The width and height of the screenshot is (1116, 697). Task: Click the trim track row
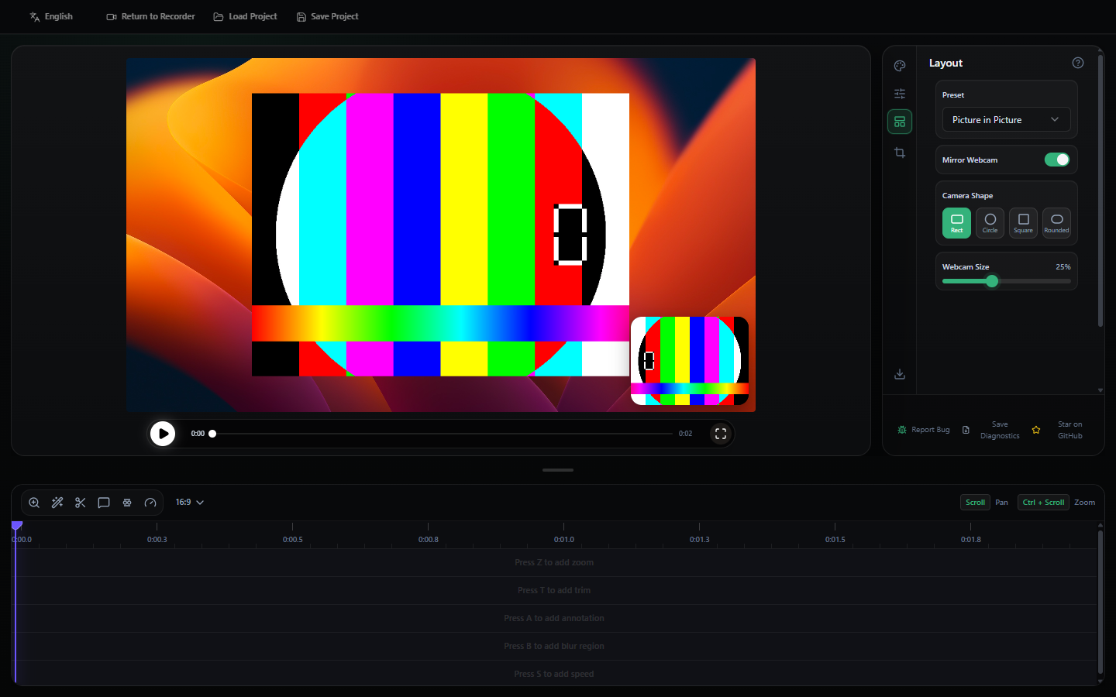tap(555, 591)
